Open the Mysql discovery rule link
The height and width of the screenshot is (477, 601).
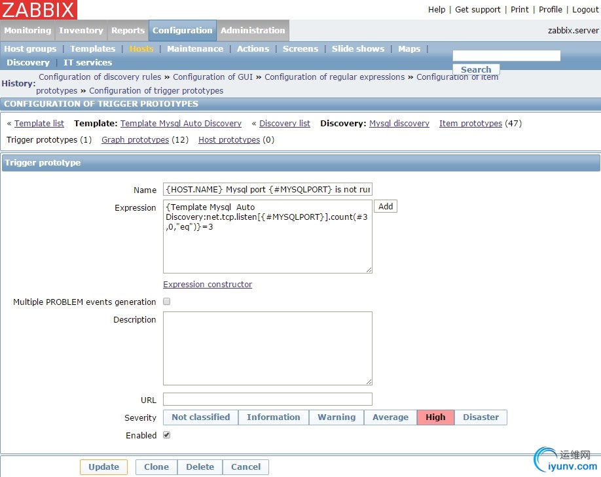[399, 124]
